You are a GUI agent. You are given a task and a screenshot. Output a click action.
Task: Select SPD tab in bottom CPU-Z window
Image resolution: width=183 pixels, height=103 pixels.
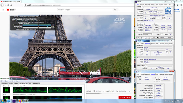click(x=157, y=75)
